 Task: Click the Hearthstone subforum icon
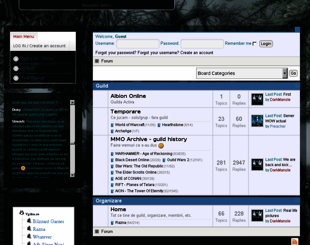[159, 125]
